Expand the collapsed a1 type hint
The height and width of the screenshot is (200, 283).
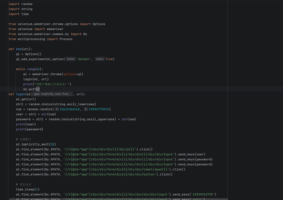pos(52,94)
